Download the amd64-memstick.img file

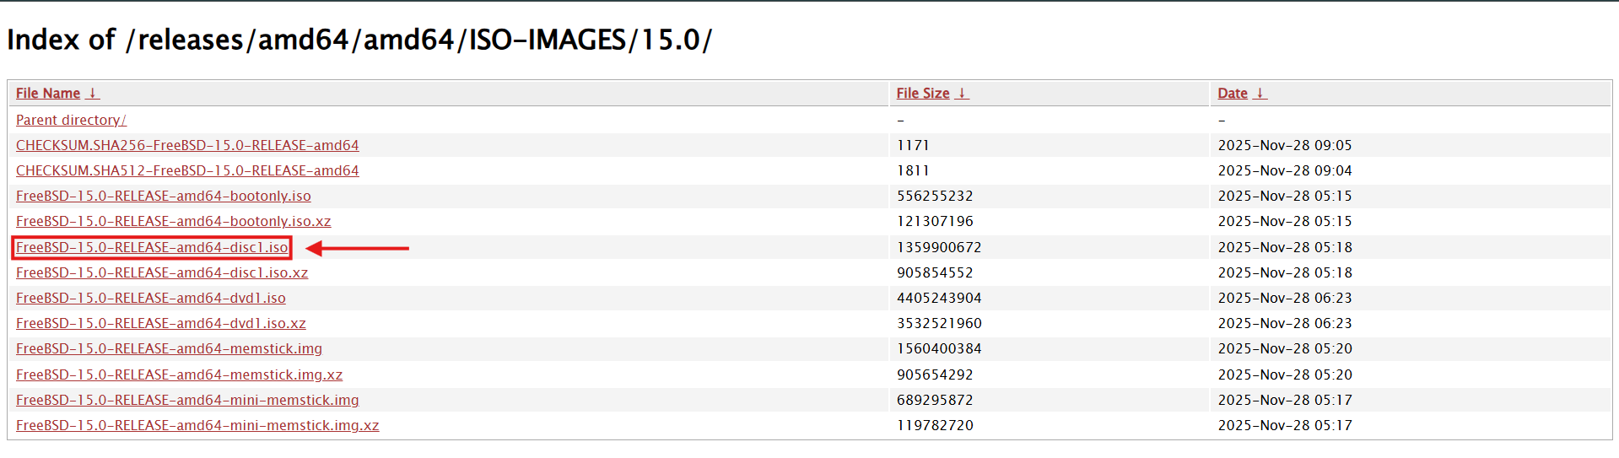click(169, 348)
